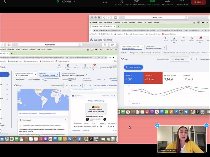
Task: Click Целевые местоположения link under map
Action: point(28,113)
